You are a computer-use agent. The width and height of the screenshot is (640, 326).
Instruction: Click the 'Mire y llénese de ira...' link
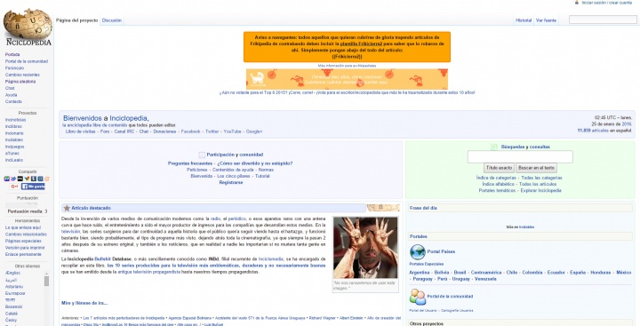[x=84, y=303]
